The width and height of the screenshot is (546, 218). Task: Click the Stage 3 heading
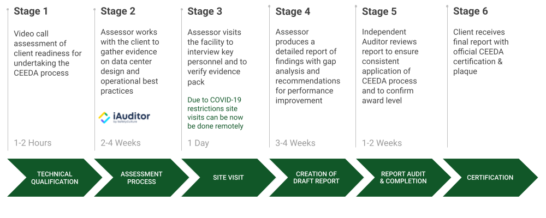point(205,11)
